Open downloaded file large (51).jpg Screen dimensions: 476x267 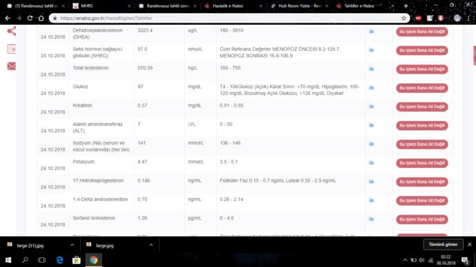pyautogui.click(x=30, y=246)
